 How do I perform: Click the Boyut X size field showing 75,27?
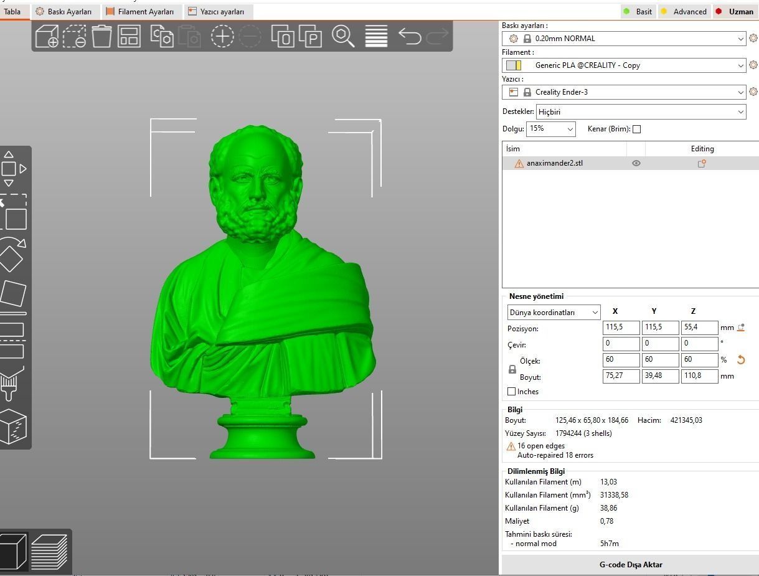click(x=621, y=376)
